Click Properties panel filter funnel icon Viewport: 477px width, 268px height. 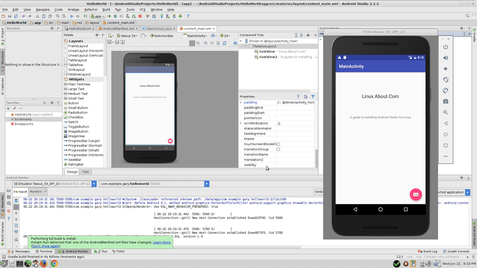pos(313,97)
